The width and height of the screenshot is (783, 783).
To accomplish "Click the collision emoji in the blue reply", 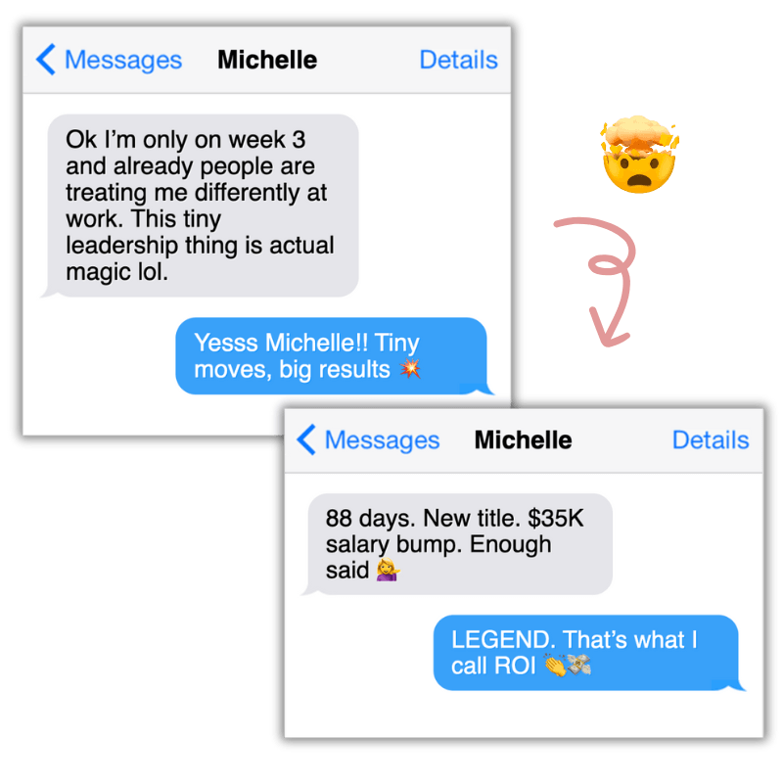I will [x=410, y=369].
